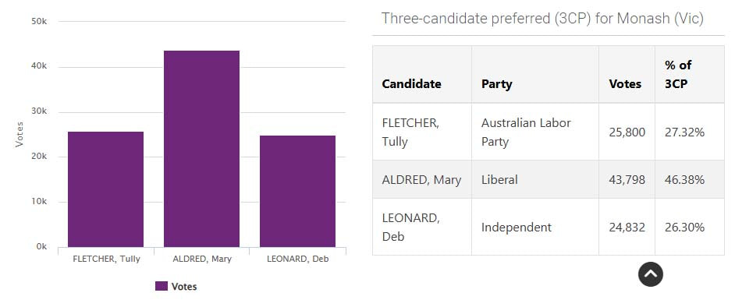Select the ALDRED, Mary bar in chart
This screenshot has height=307, width=735.
(x=201, y=149)
